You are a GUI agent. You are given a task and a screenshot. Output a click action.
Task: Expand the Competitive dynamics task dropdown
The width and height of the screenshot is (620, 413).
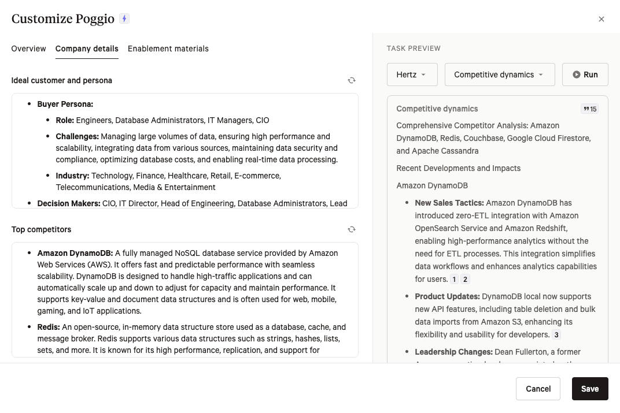click(499, 75)
